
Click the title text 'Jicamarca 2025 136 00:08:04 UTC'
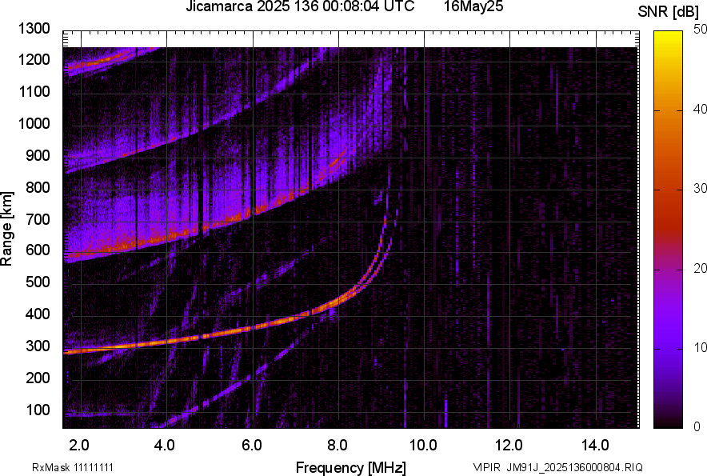(300, 6)
